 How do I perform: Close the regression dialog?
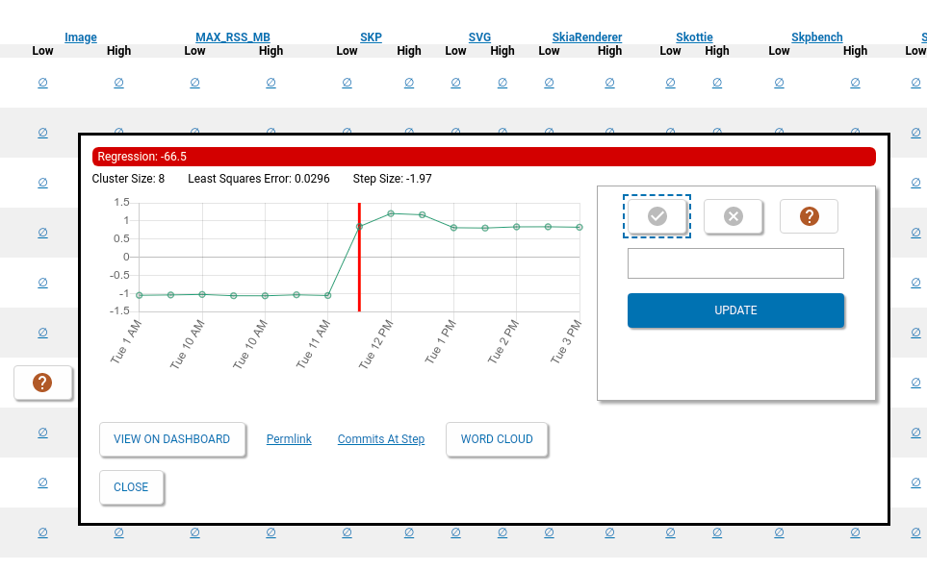[131, 487]
